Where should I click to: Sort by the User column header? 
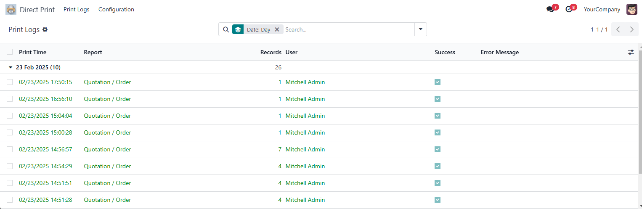point(292,52)
